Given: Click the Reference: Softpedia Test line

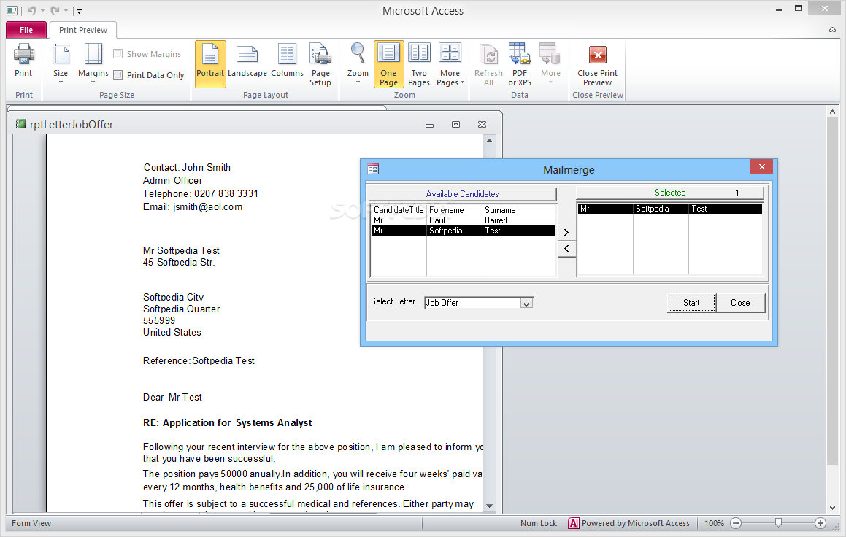Looking at the screenshot, I should [x=199, y=360].
